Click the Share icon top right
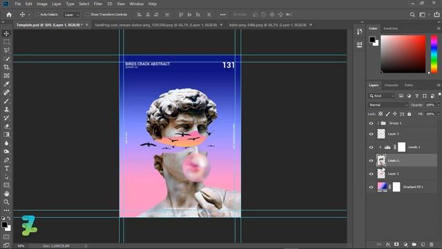This screenshot has width=442, height=249. (436, 15)
